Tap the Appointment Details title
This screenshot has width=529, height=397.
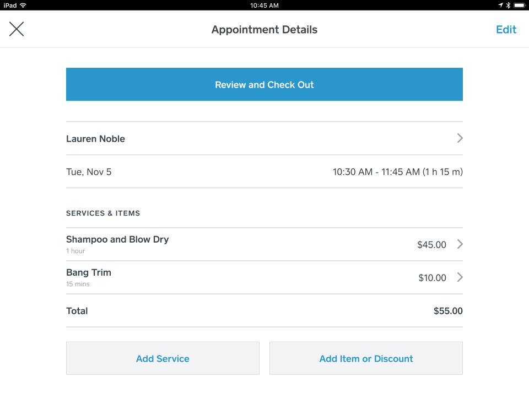pos(264,29)
